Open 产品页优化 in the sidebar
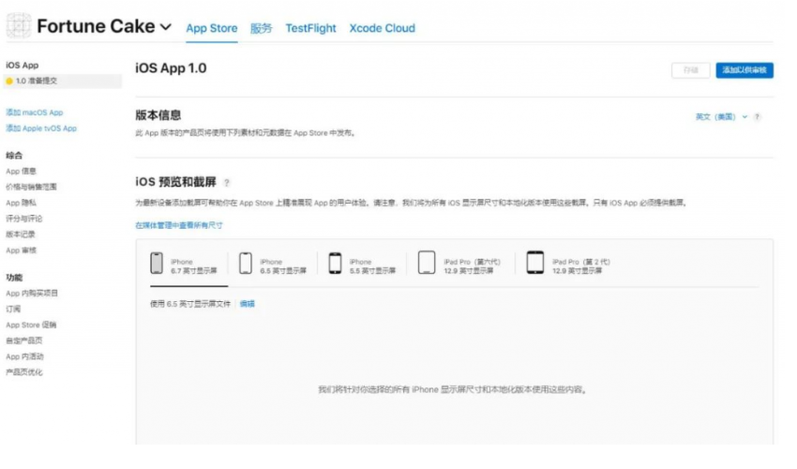 [x=23, y=371]
